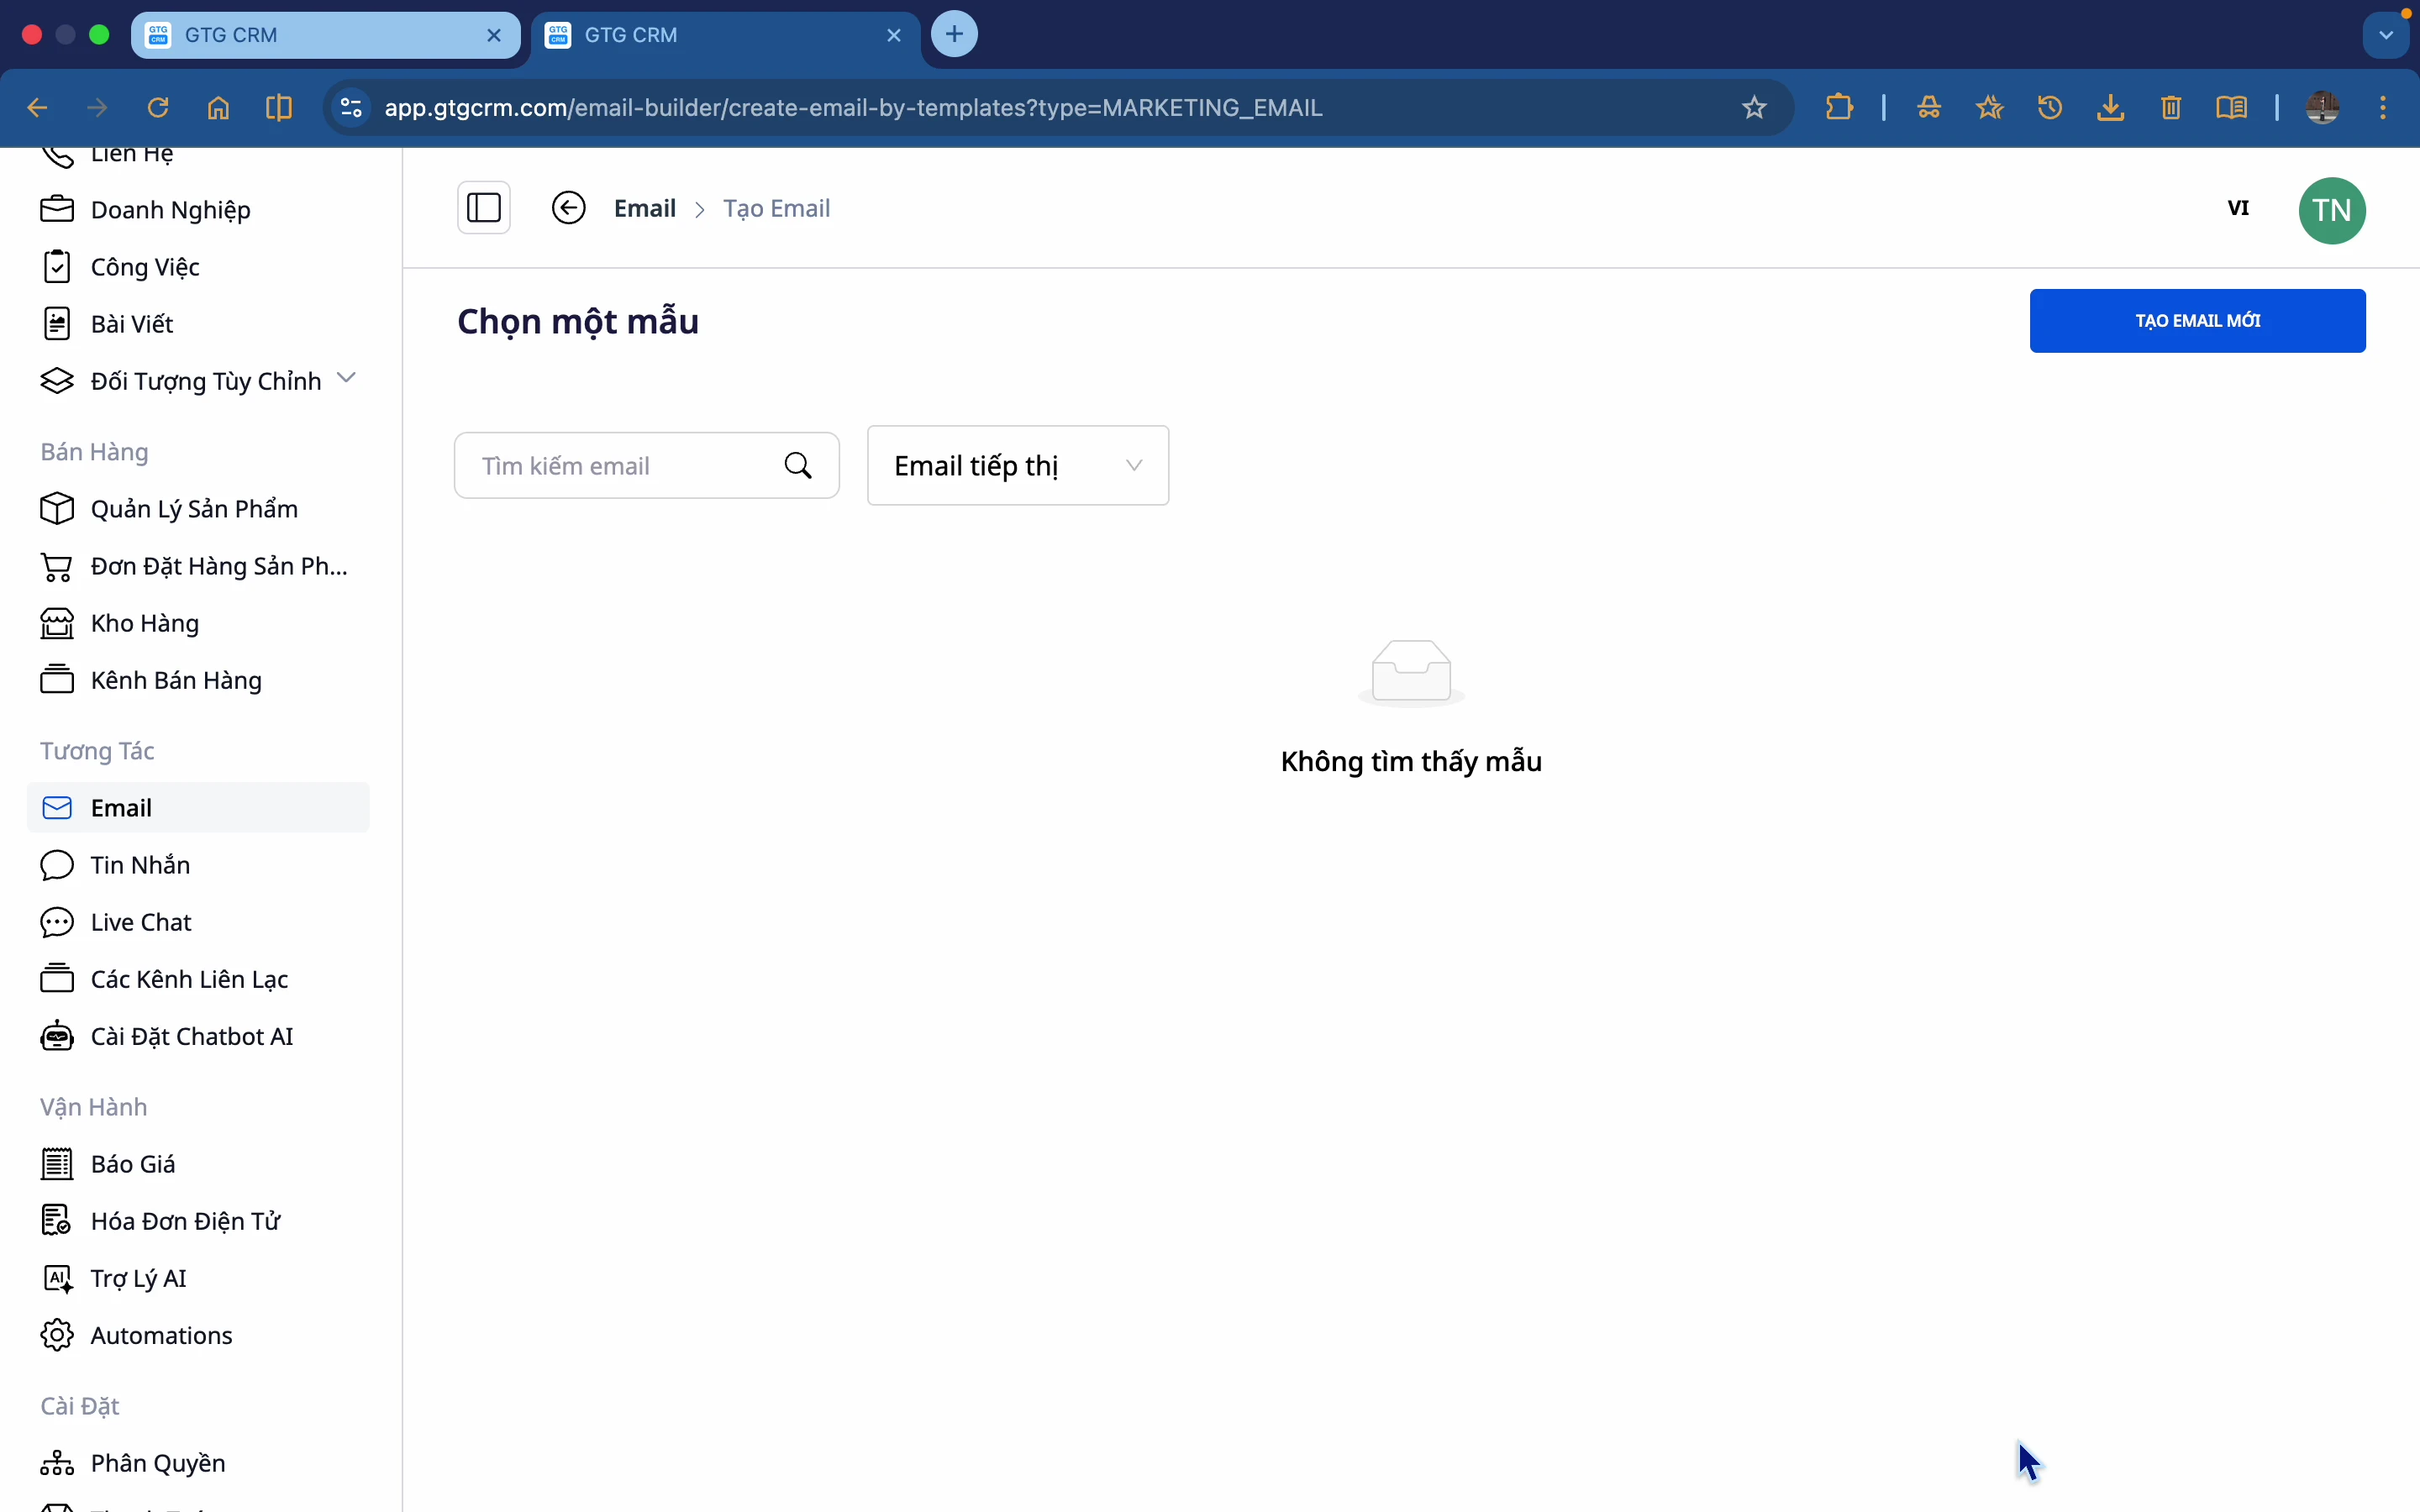Open Cài Đặt Chatbot AI page
The height and width of the screenshot is (1512, 2420).
click(191, 1036)
